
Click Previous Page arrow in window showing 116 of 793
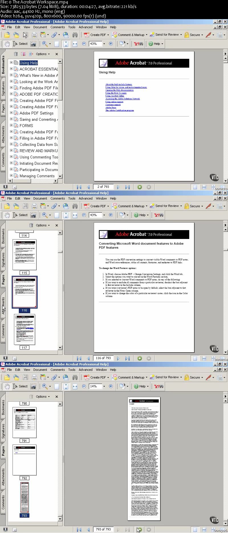point(88,358)
